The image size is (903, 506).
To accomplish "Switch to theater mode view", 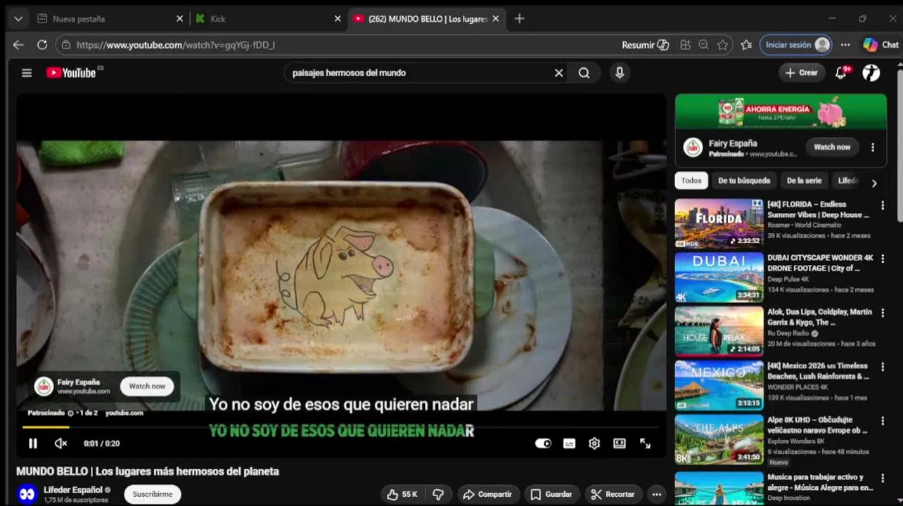I will 620,443.
